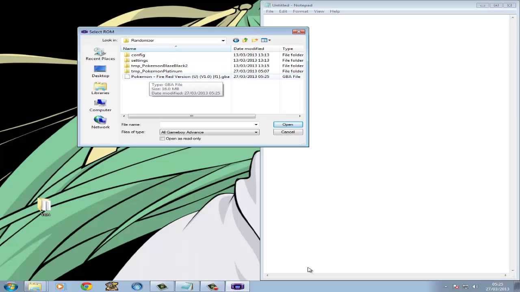This screenshot has height=292, width=520.
Task: Switch to VisualBoyAdvance taskbar icon
Action: tap(238, 287)
